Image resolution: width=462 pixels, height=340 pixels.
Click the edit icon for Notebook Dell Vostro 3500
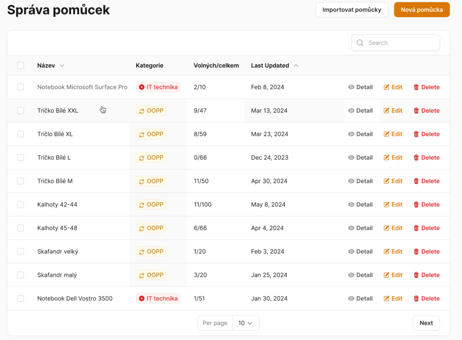pyautogui.click(x=386, y=298)
